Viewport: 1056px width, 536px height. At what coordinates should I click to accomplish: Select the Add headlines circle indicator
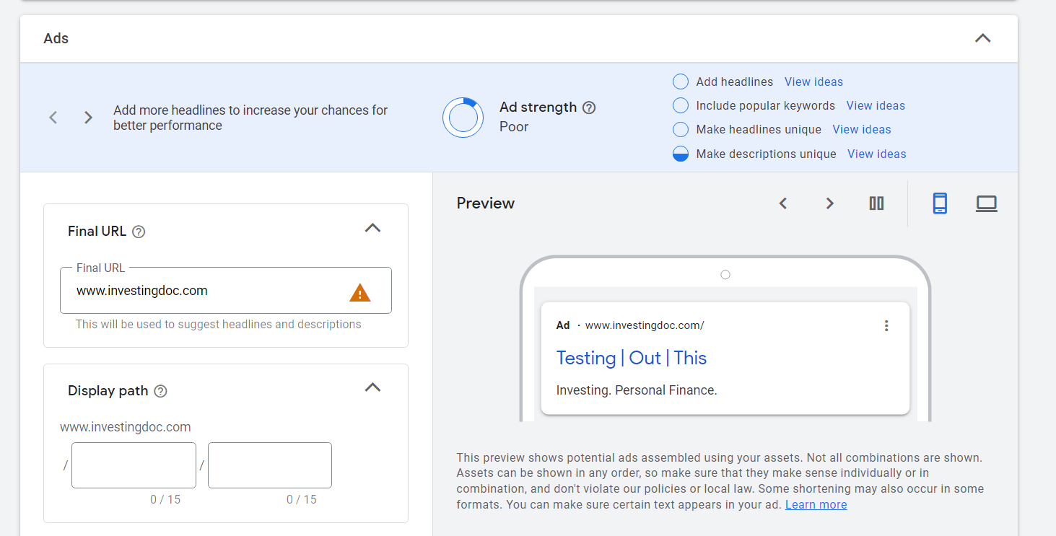tap(680, 82)
